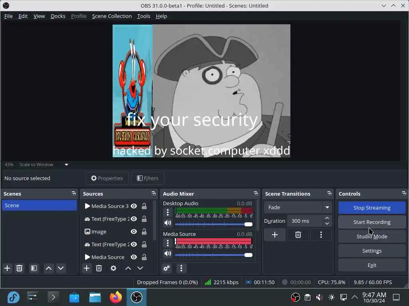Open the File menu

pos(8,16)
